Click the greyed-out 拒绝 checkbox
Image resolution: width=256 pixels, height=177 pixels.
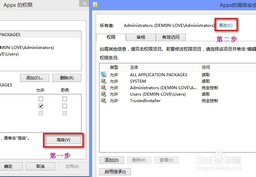pos(65,113)
